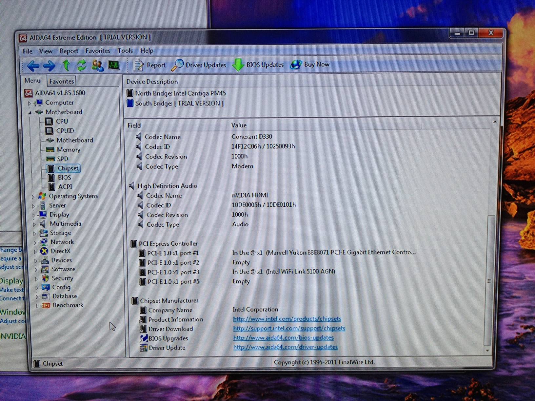Open the Manage users toolbar icon
Screen dimensions: 535x401
click(x=97, y=66)
